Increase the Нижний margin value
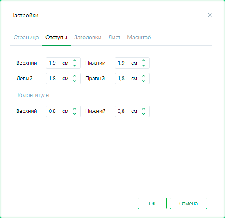Viewport: 225px width, 218px height. click(143, 61)
